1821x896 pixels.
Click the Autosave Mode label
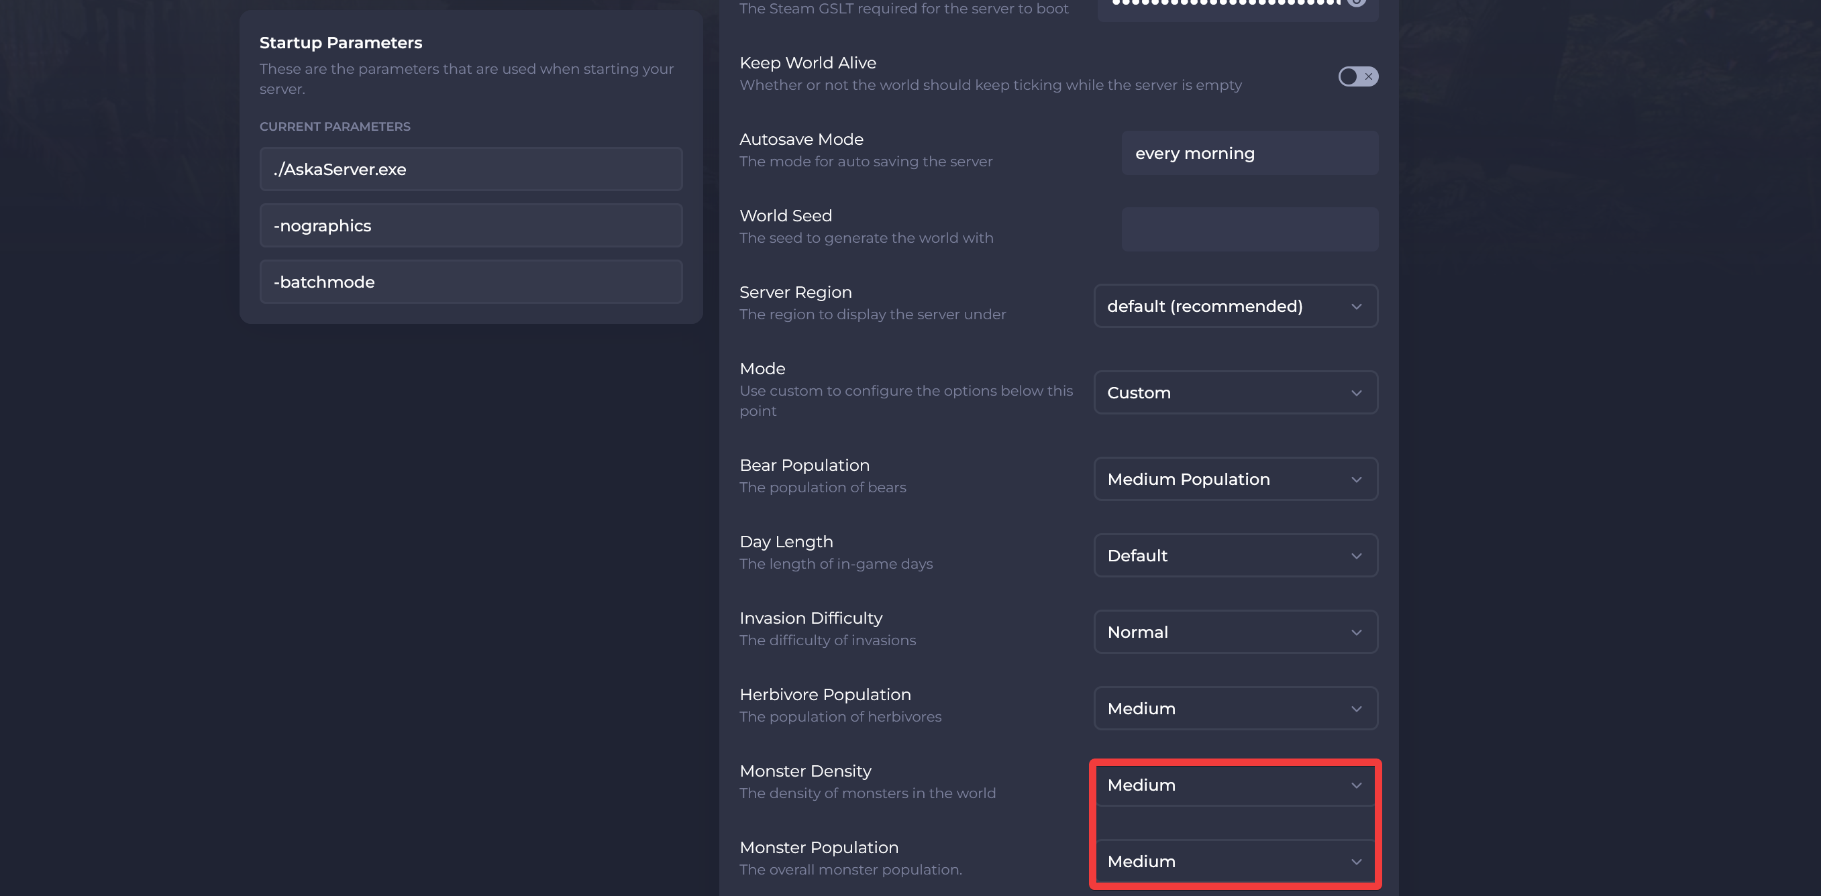[801, 139]
